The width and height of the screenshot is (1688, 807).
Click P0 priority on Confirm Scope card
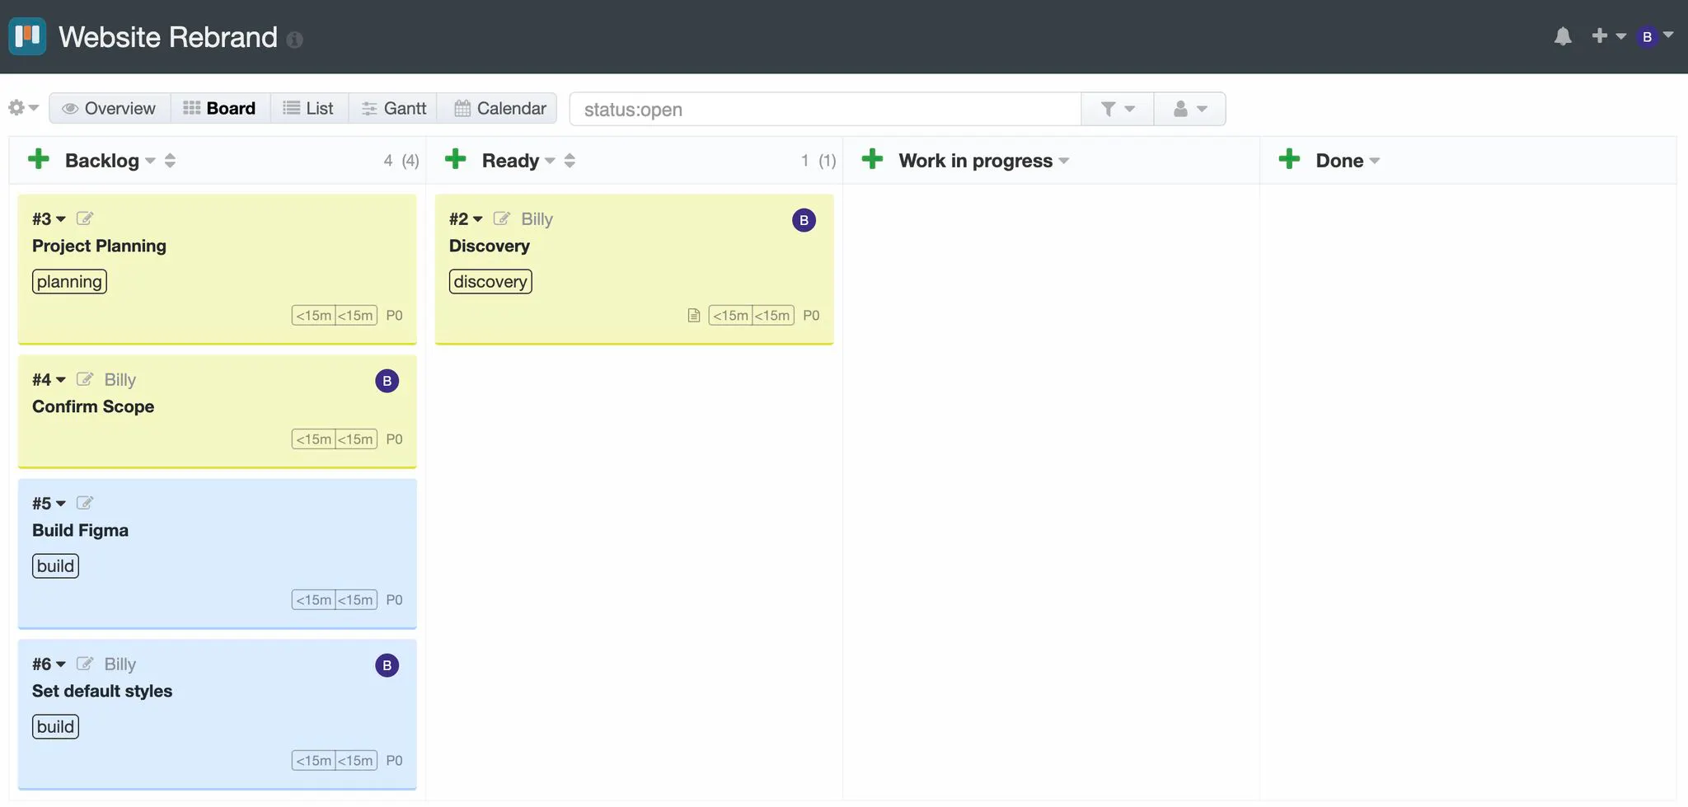(x=394, y=439)
